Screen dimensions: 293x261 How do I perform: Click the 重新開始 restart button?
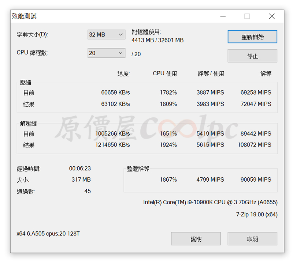click(x=252, y=37)
